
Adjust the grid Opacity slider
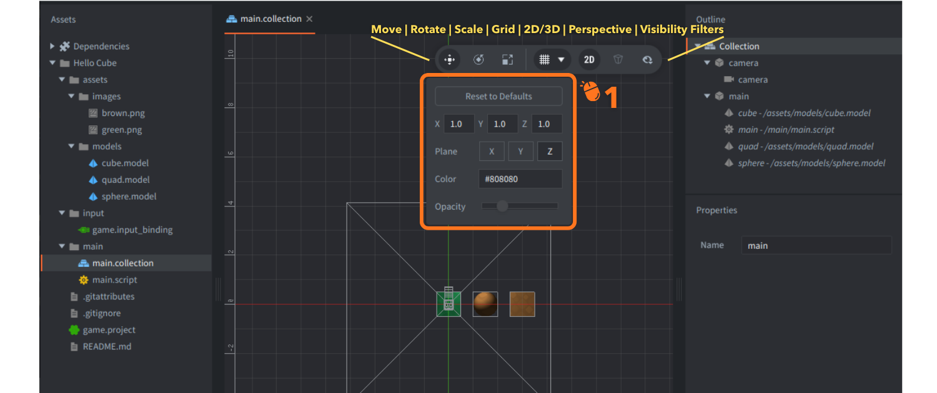click(x=503, y=205)
